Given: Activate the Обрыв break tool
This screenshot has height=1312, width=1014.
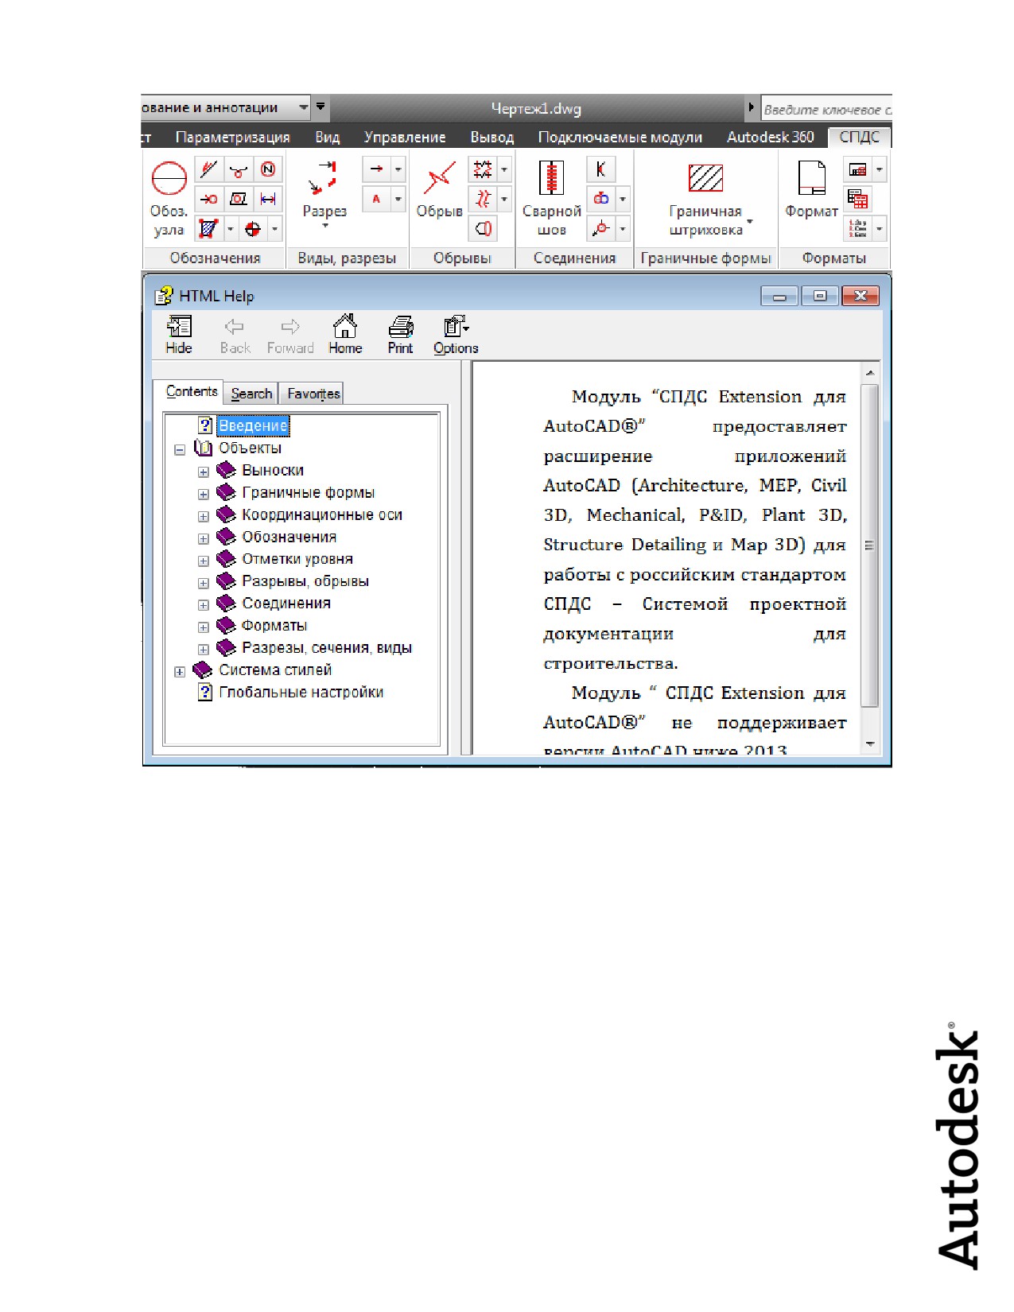Looking at the screenshot, I should tap(439, 189).
